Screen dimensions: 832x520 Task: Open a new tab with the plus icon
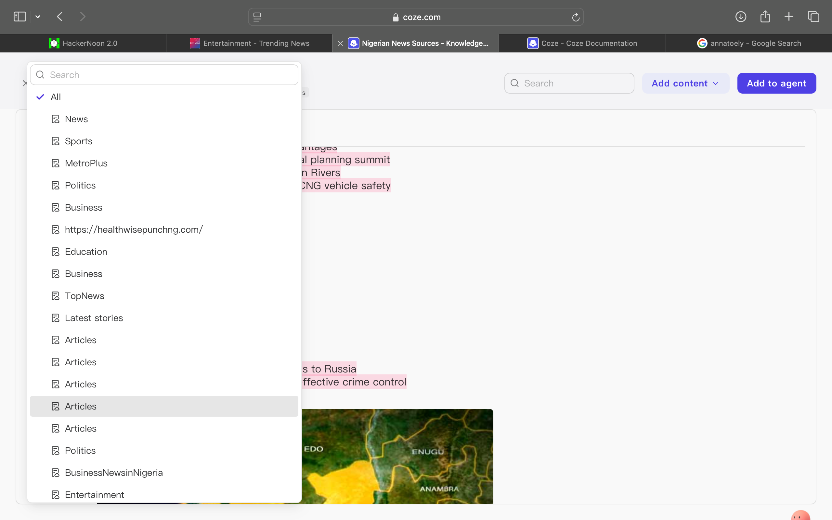point(789,17)
